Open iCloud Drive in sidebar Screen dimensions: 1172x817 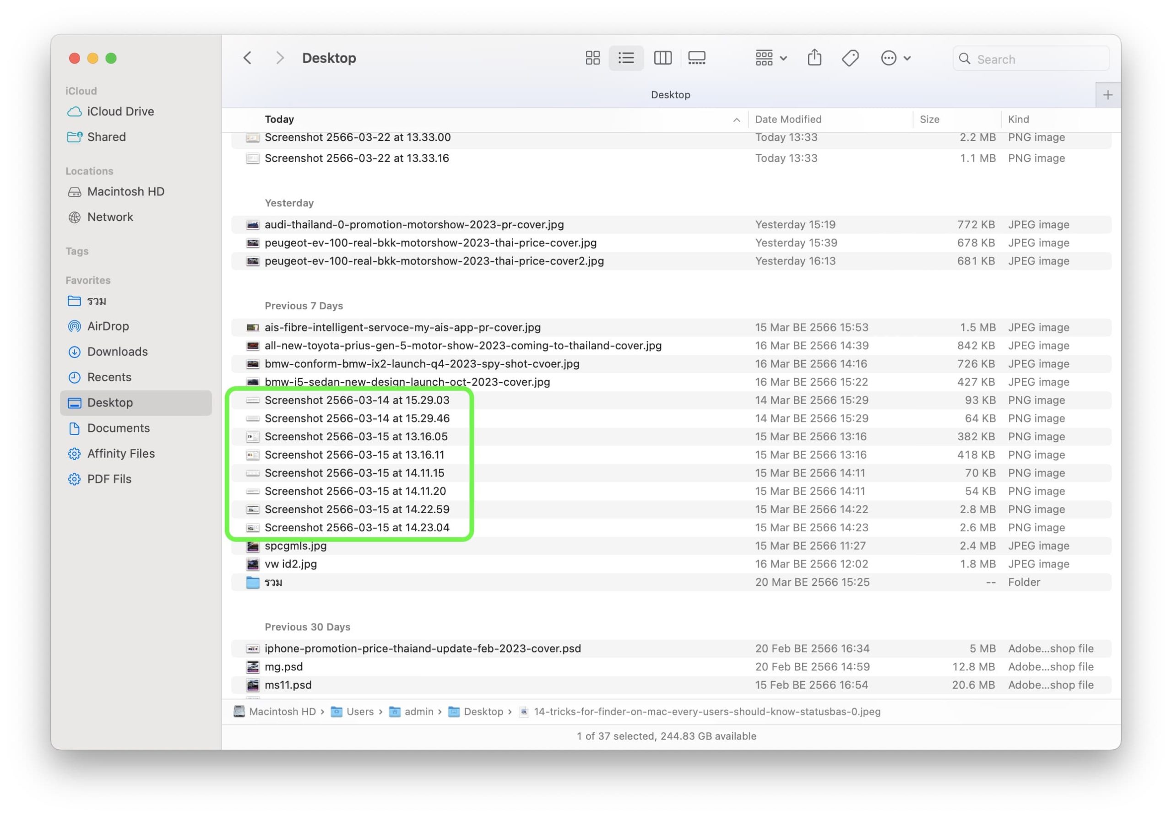click(120, 111)
